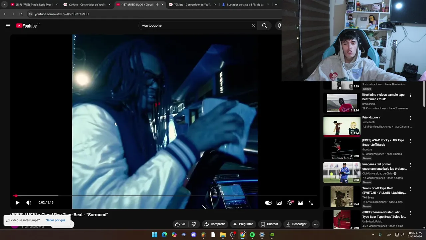
Task: Open Spotify from the taskbar
Action: pyautogui.click(x=252, y=235)
